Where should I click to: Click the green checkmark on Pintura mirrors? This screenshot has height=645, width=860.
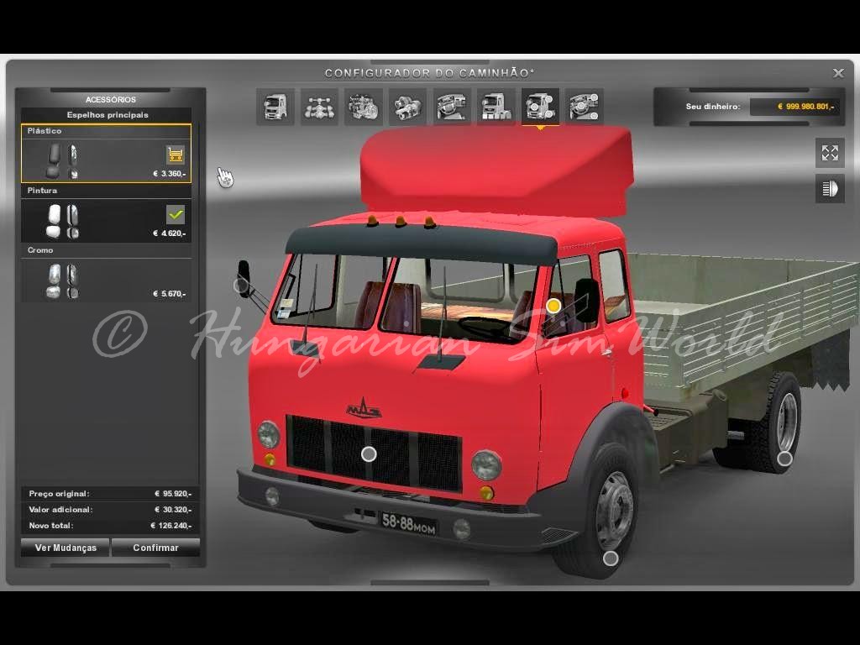coord(176,213)
